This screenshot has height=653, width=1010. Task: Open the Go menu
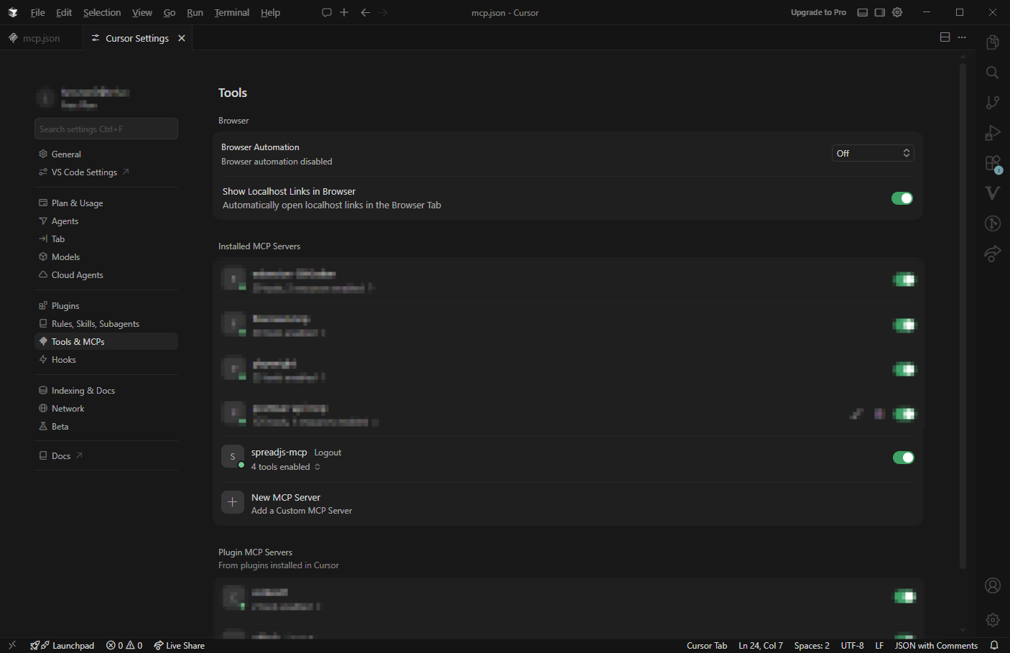[170, 12]
